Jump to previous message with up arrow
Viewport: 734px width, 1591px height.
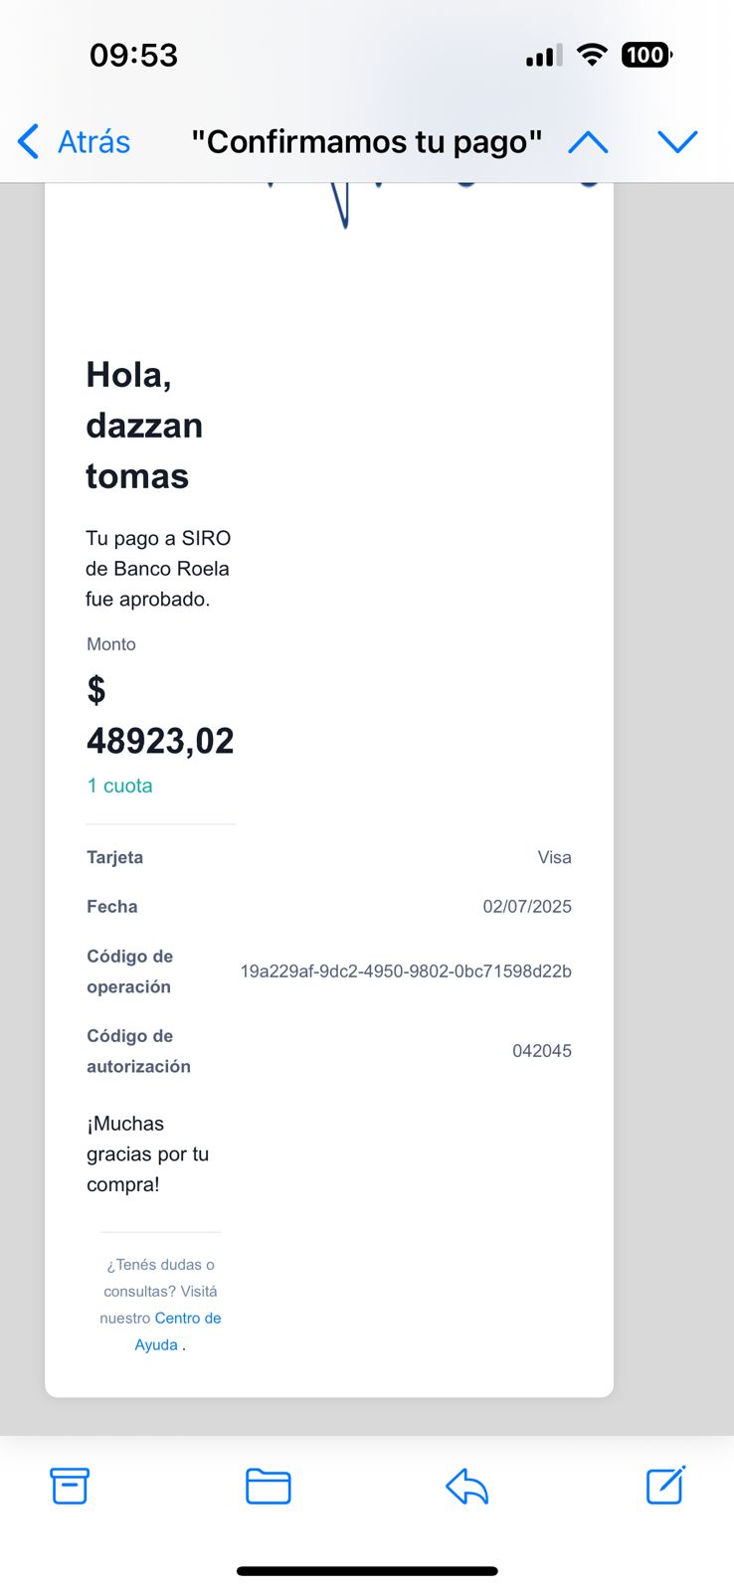click(x=588, y=142)
